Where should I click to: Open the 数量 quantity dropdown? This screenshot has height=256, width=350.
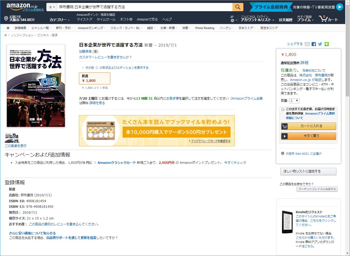tap(294, 101)
